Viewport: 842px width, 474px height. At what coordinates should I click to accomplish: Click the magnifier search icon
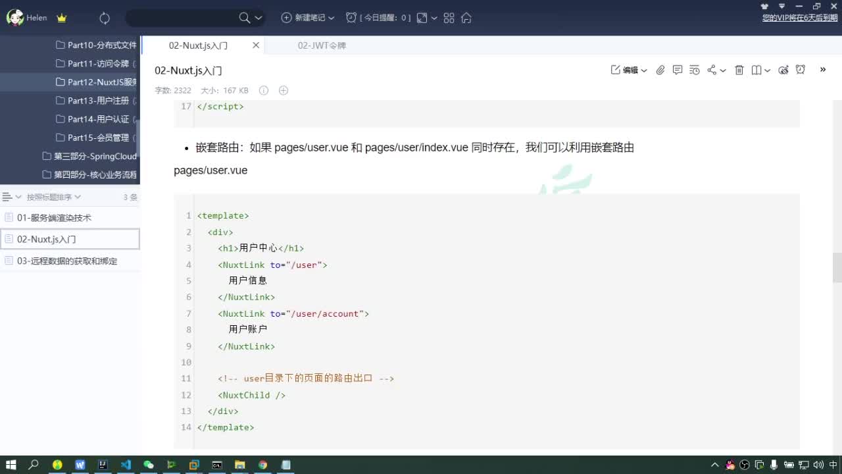[x=245, y=18]
